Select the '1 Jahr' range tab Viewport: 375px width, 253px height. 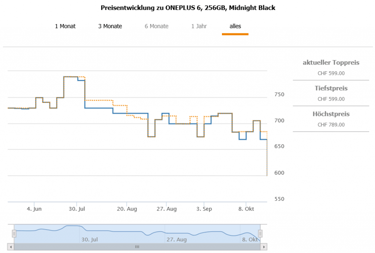[x=199, y=26]
